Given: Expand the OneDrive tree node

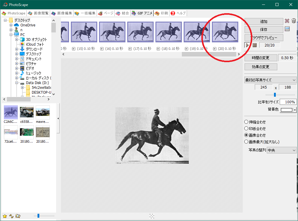Looking at the screenshot, I should [11, 25].
